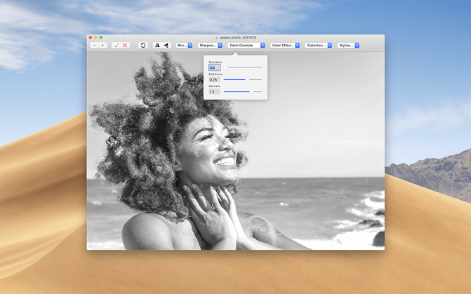This screenshot has width=471, height=294.
Task: Focus the Brightness value field showing 0.25
Action: point(214,79)
